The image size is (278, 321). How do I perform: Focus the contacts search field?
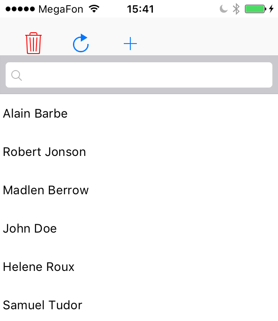(x=139, y=75)
